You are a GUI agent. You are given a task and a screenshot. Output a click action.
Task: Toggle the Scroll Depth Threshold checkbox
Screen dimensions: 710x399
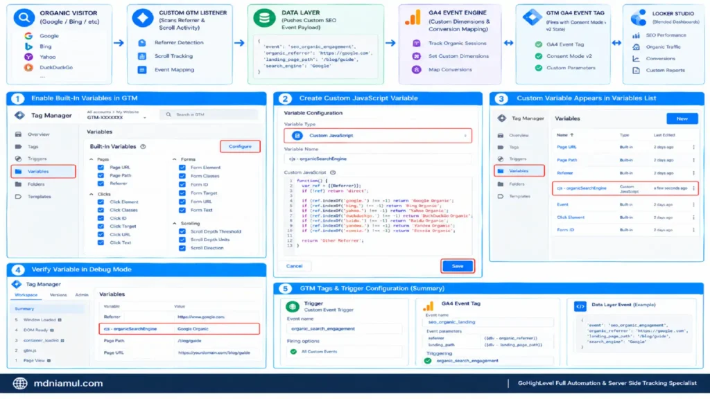pyautogui.click(x=182, y=231)
